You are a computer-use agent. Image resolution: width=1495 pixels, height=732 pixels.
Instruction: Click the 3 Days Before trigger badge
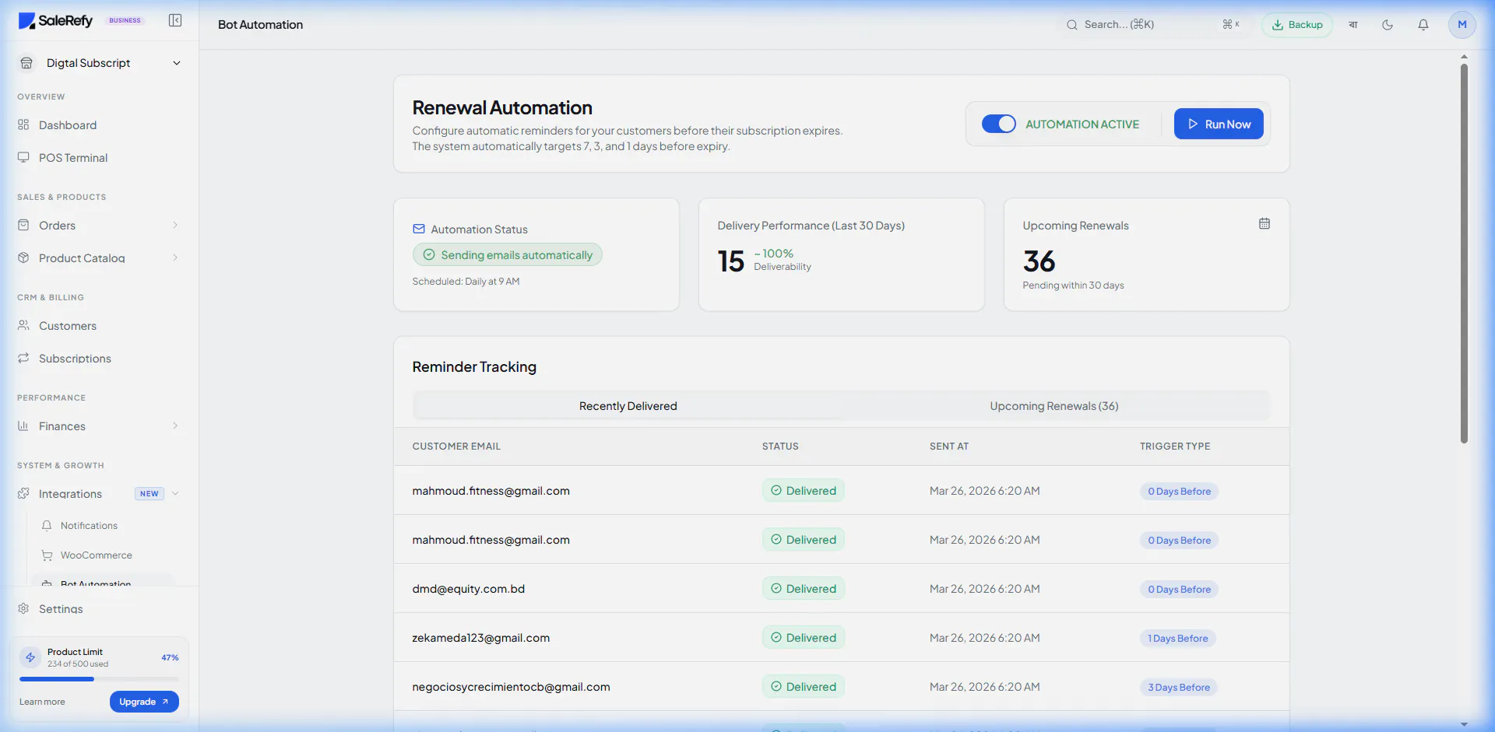pos(1179,688)
